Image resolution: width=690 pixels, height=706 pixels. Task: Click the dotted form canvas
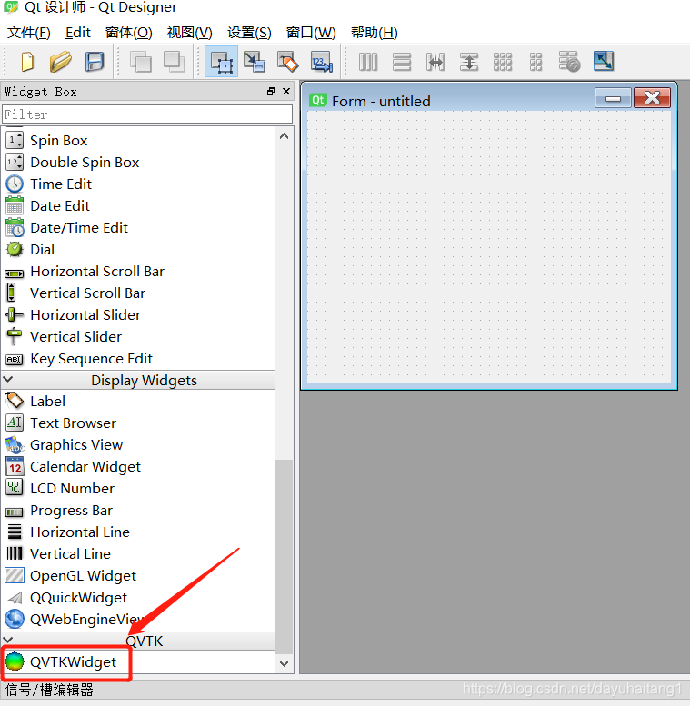tap(489, 248)
